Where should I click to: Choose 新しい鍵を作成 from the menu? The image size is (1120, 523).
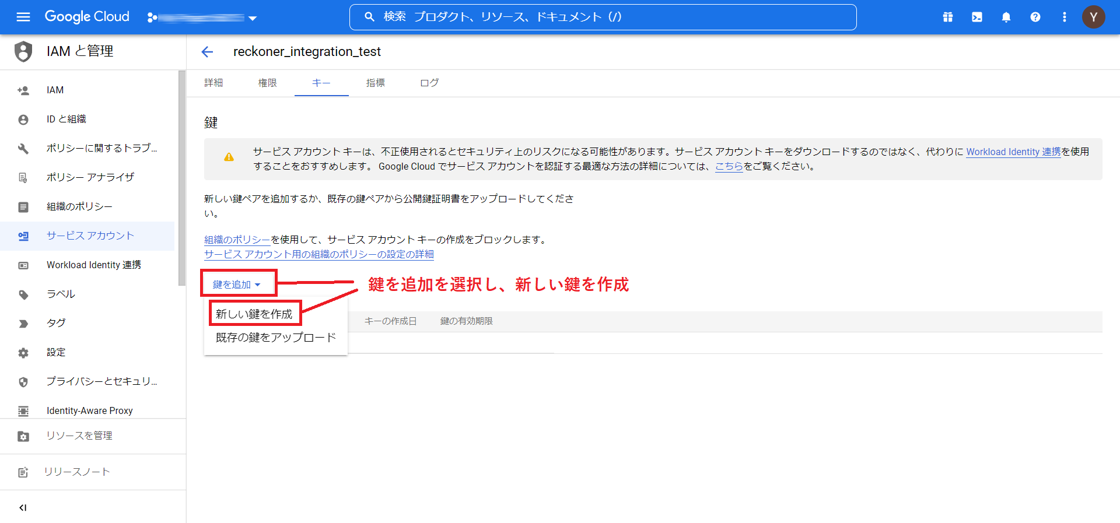tap(254, 314)
